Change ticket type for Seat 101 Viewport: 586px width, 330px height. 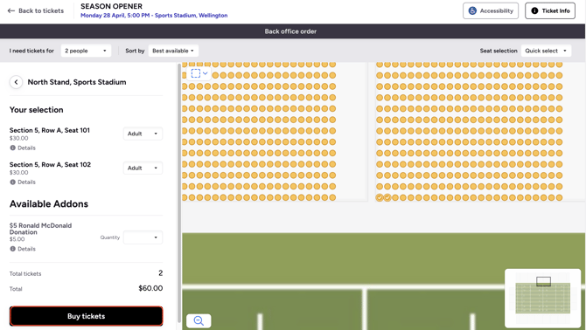143,134
